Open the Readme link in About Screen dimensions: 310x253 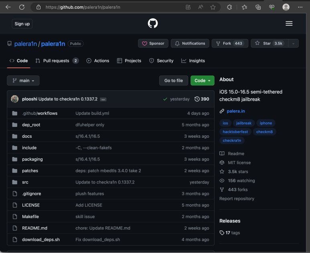pos(232,154)
